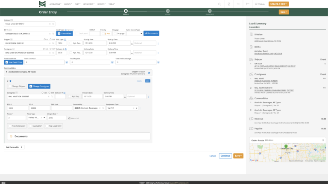Viewport: 328px width, 184px height.
Task: Open the location pin dropdown in top bar
Action: pos(247,4)
